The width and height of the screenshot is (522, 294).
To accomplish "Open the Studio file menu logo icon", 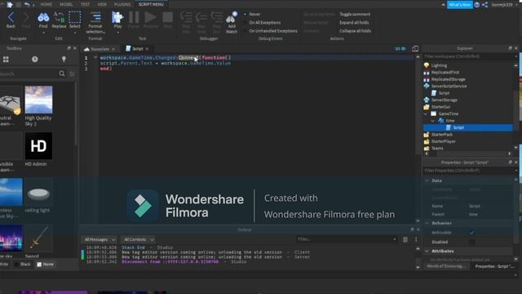I will pos(10,5).
